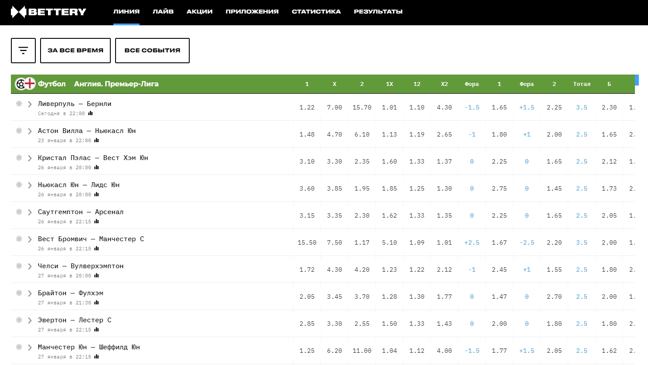
Task: Select draw odds 7.00 for Ливерпуль — Бернли
Action: (x=334, y=107)
